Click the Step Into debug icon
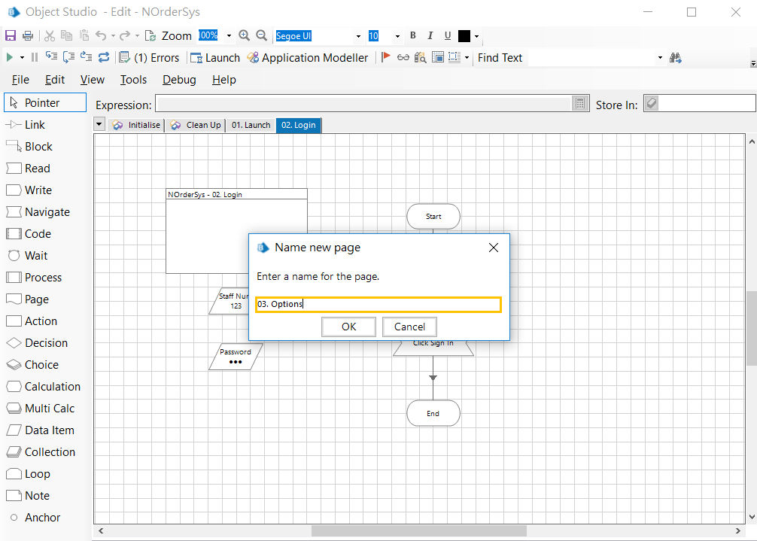This screenshot has width=757, height=541. pos(51,57)
